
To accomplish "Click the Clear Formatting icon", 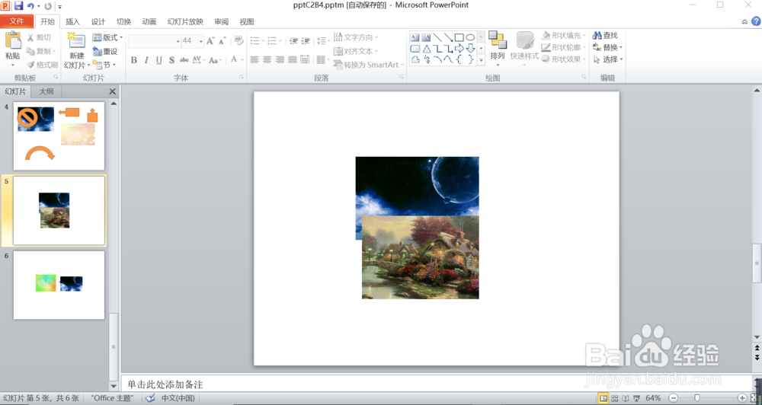I will click(238, 41).
